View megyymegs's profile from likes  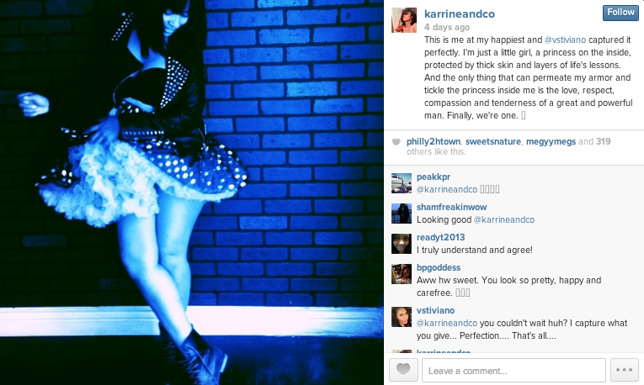(551, 141)
